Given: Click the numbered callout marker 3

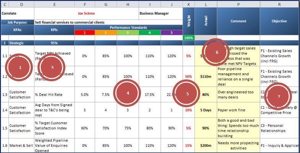Looking at the screenshot, I should click(52, 67).
